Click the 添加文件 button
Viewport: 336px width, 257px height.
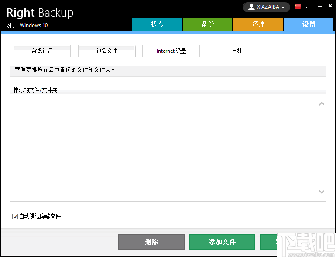point(222,242)
